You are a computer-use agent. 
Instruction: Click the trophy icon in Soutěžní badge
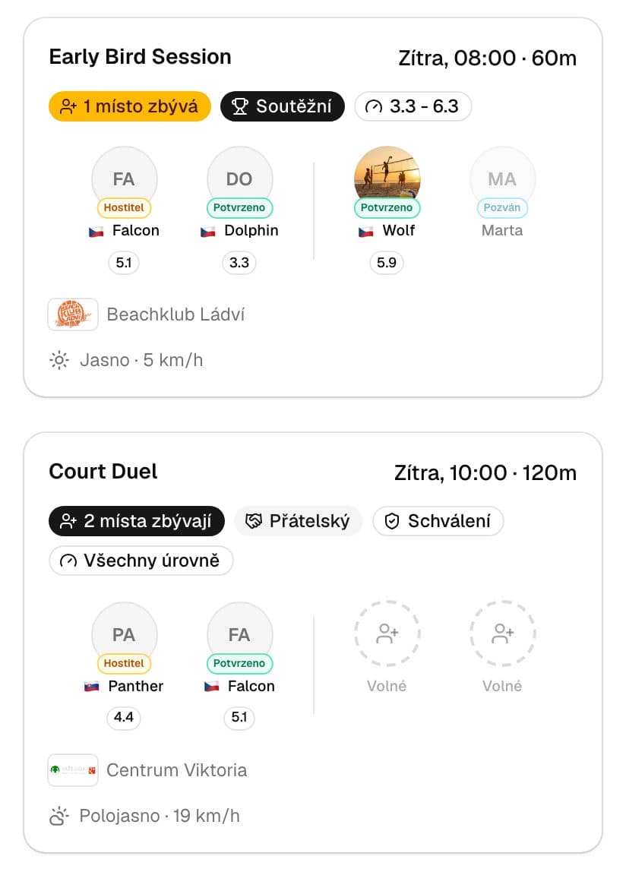click(x=240, y=106)
